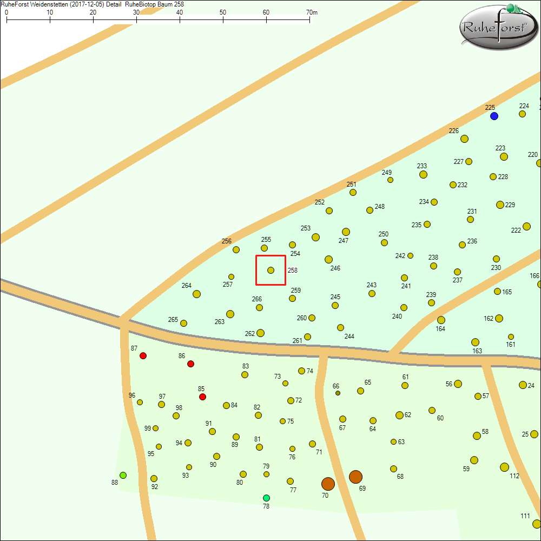
Task: Click the highlighted tree marker 258
Action: pos(270,270)
